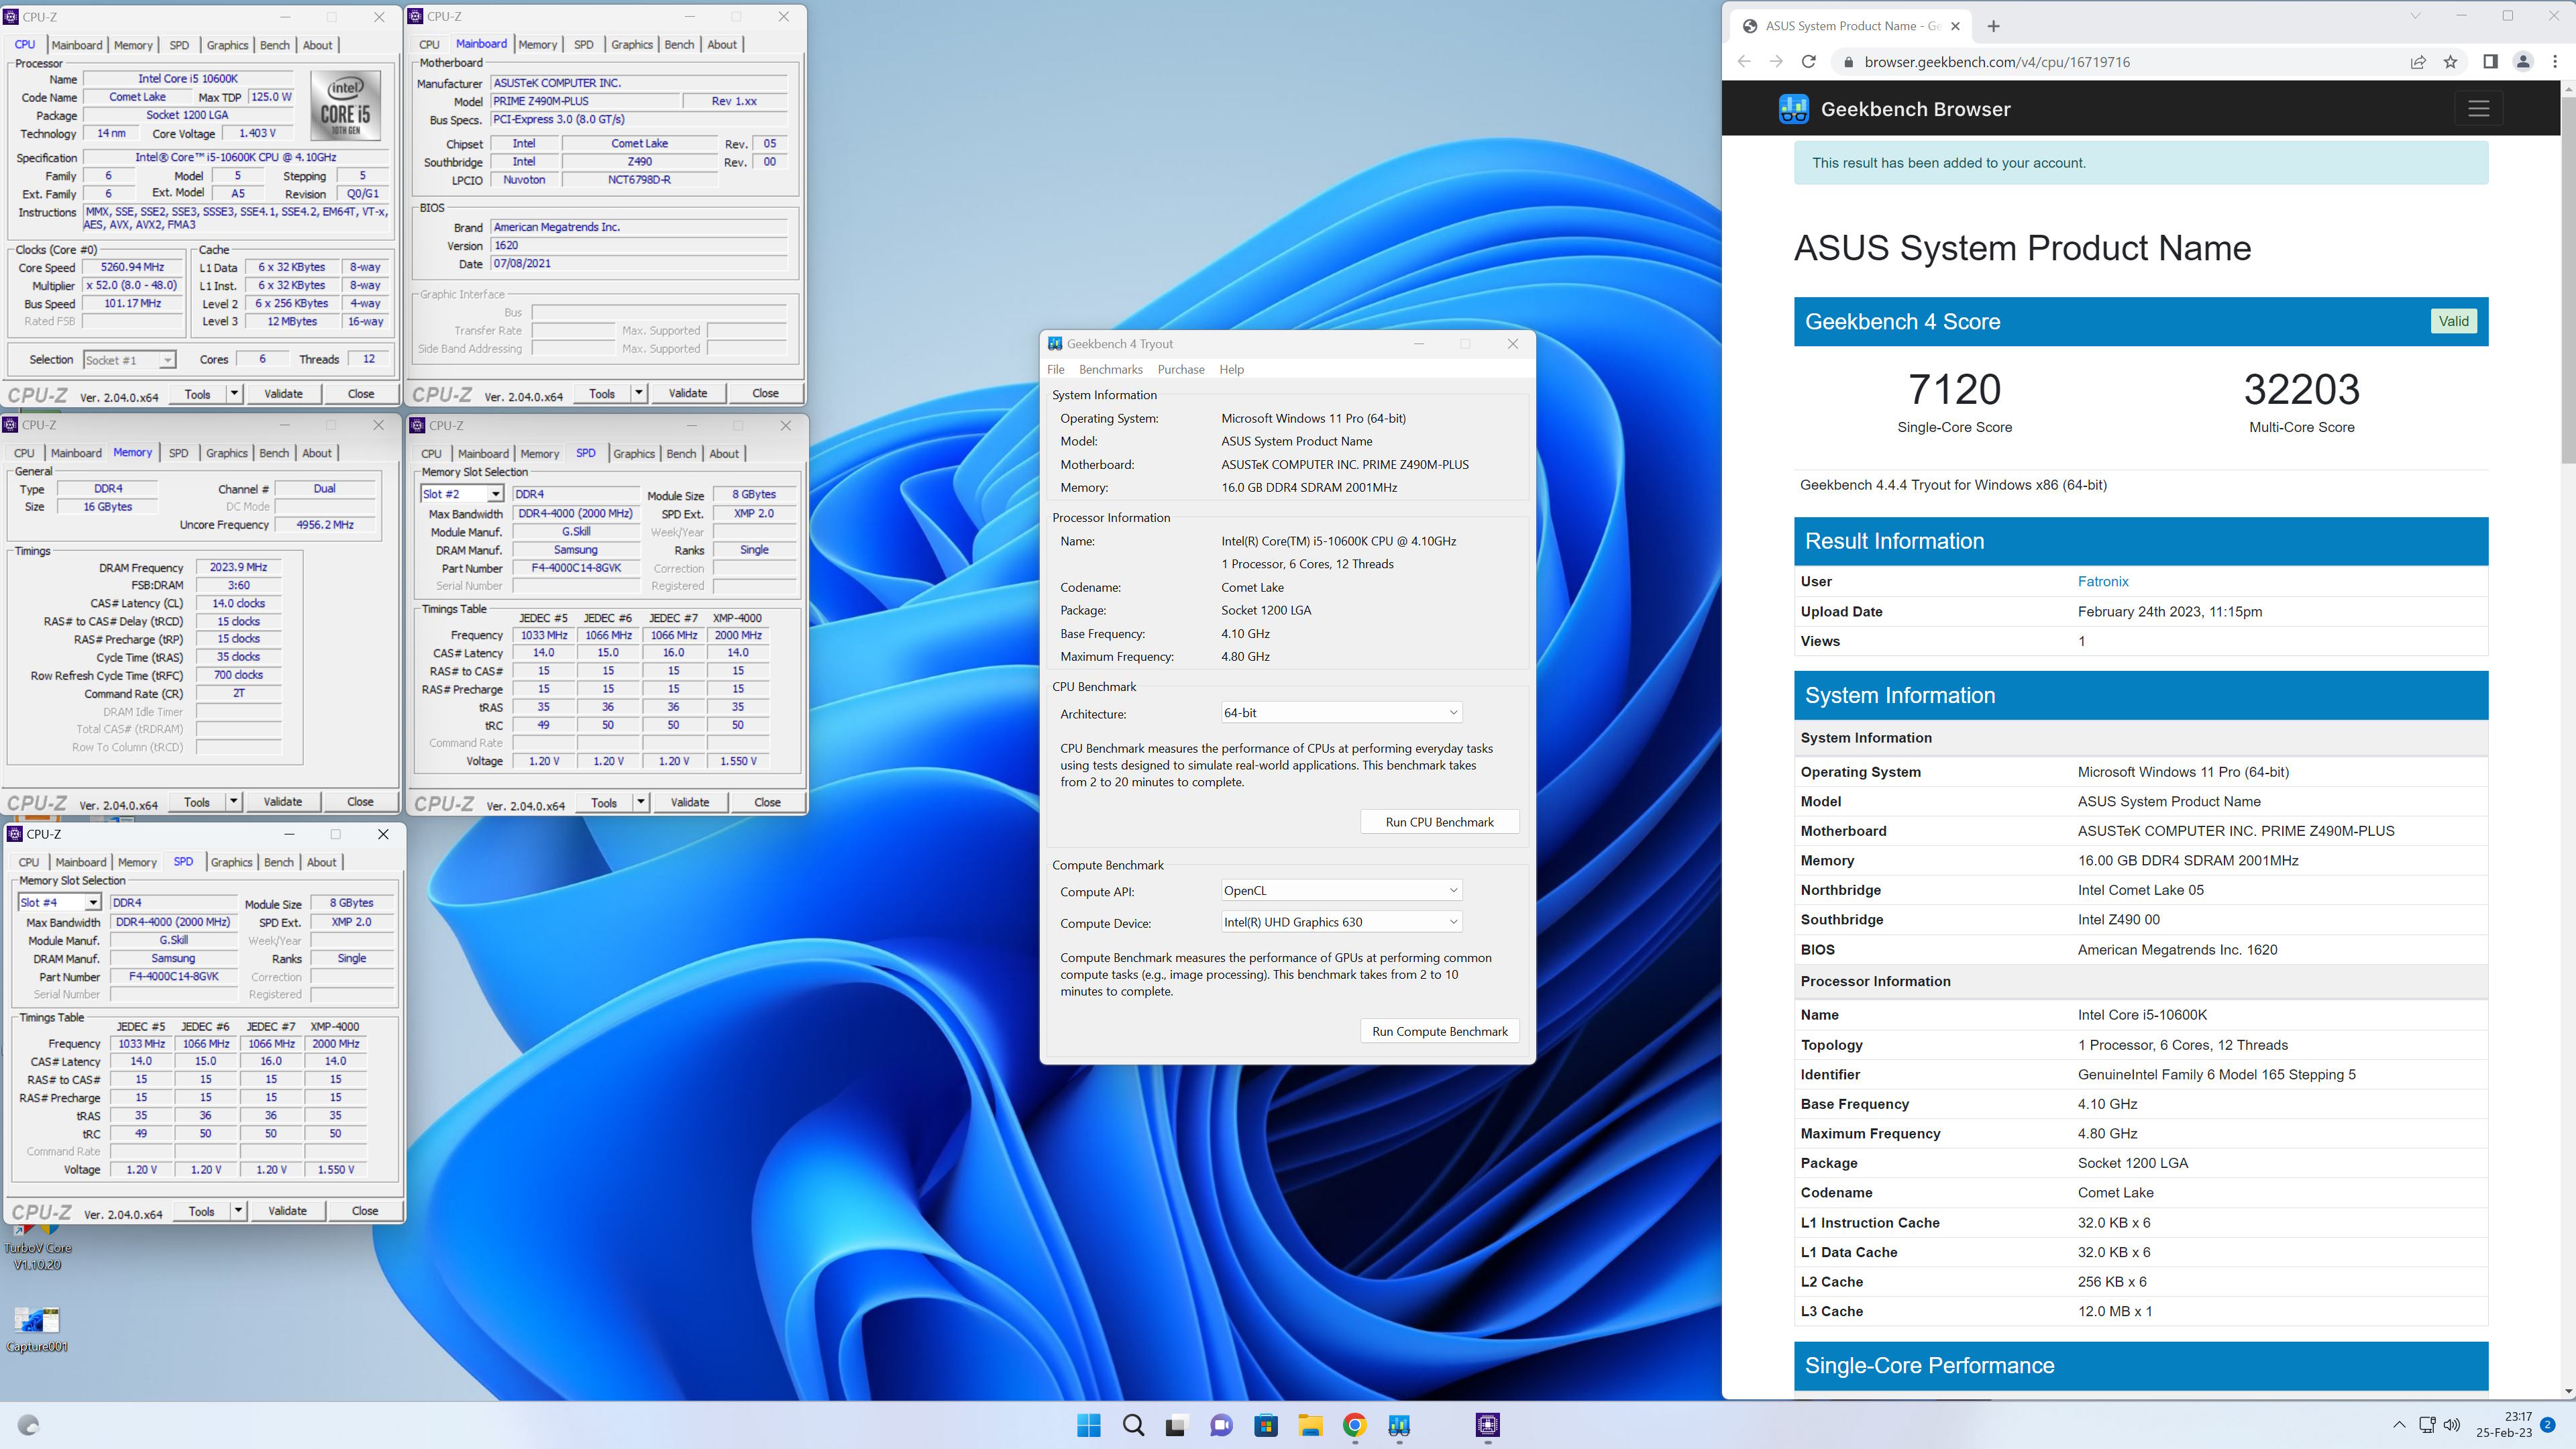Viewport: 2576px width, 1449px height.
Task: Close the ASUS System Product Name tab
Action: point(1955,26)
